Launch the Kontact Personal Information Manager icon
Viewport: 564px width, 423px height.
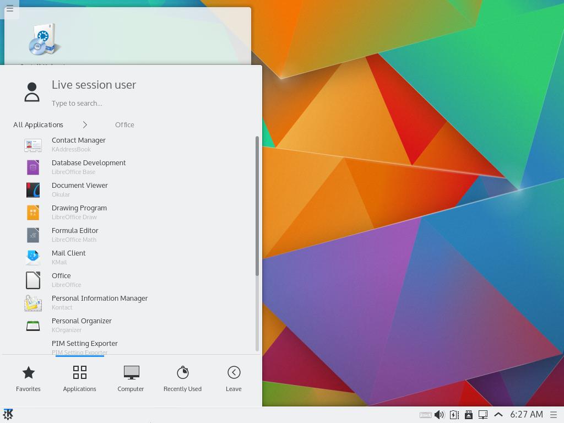pyautogui.click(x=33, y=303)
